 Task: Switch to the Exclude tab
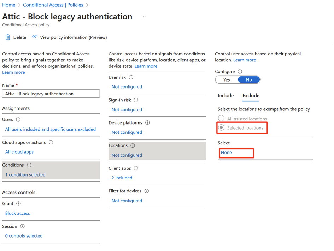(x=251, y=96)
